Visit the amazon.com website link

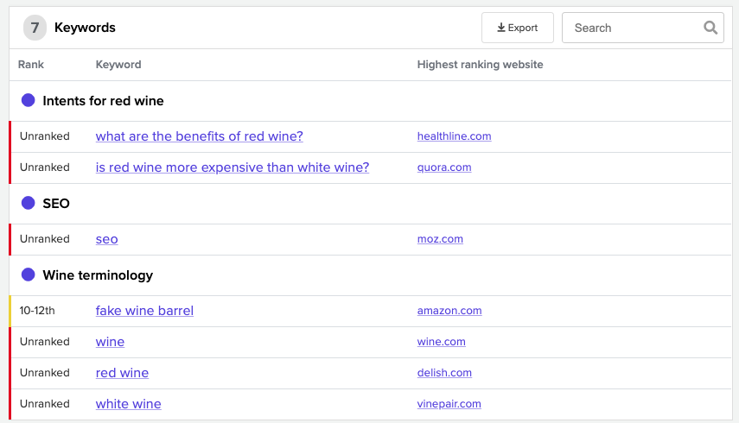(449, 310)
